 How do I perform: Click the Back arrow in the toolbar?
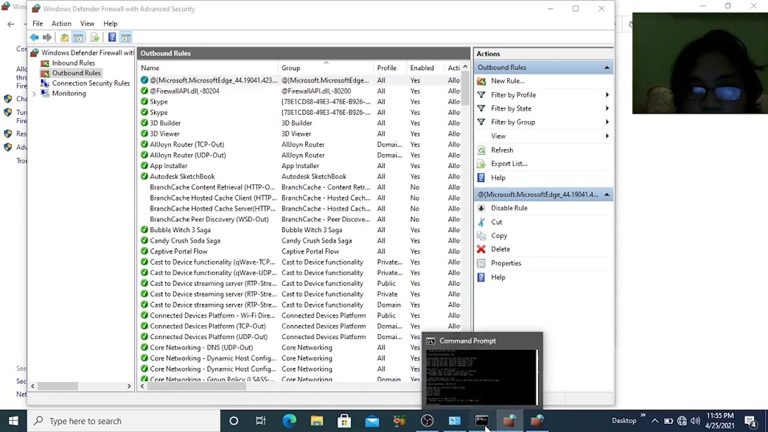(34, 37)
